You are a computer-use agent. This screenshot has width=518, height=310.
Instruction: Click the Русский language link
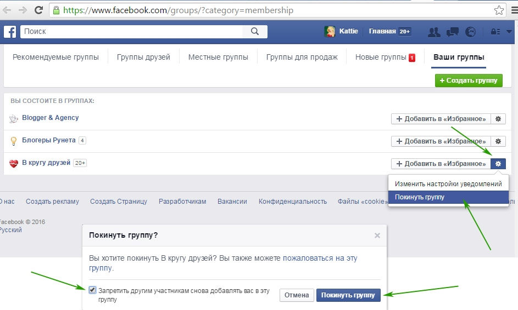[10, 230]
